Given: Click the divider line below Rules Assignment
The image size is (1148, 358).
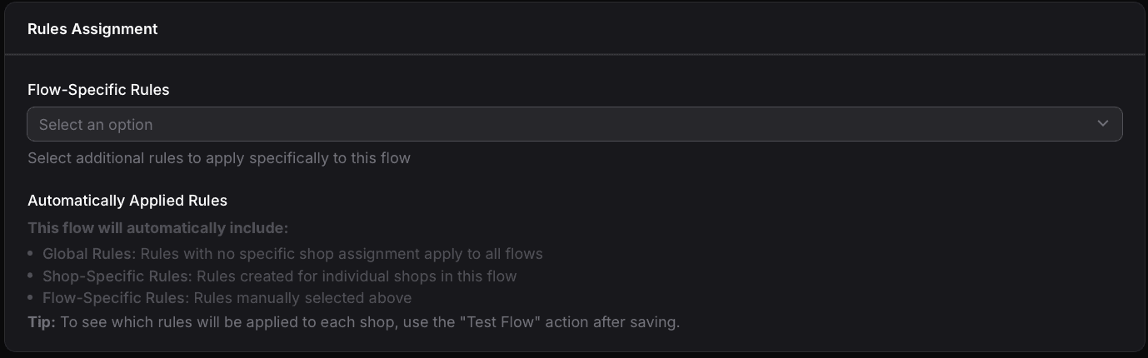Looking at the screenshot, I should [574, 55].
